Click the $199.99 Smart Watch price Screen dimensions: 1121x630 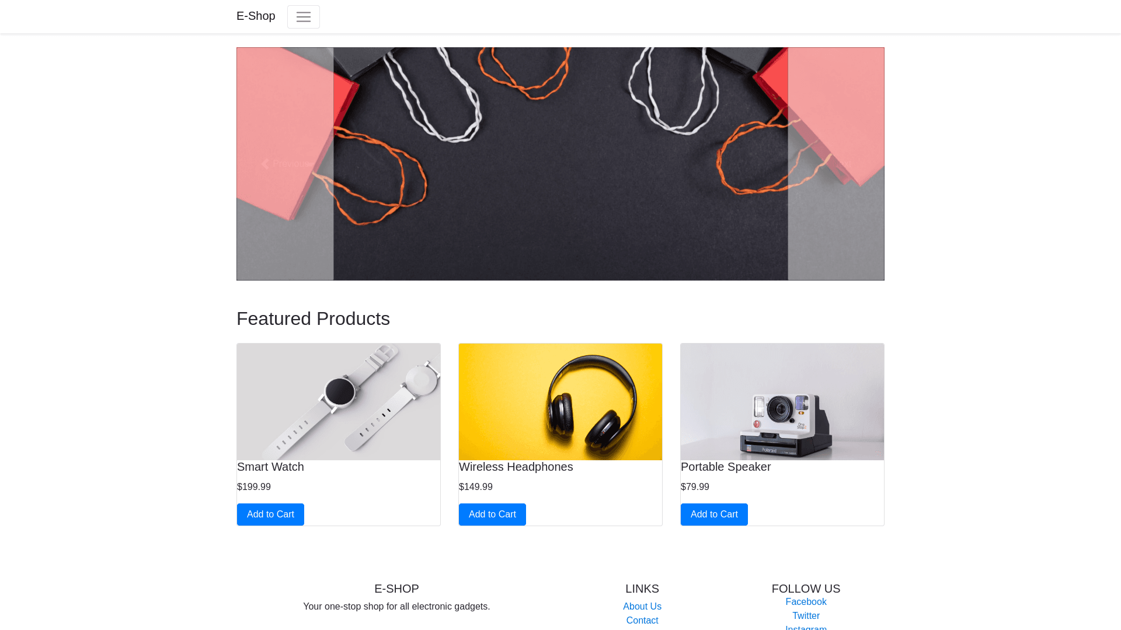click(254, 487)
